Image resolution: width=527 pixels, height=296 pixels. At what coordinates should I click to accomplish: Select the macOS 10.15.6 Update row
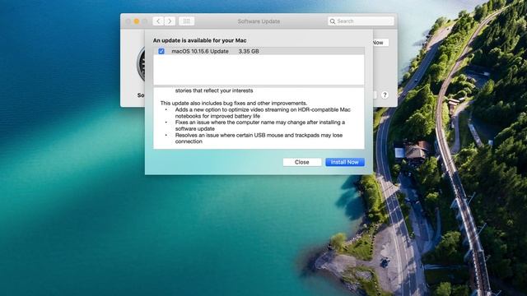pyautogui.click(x=259, y=51)
